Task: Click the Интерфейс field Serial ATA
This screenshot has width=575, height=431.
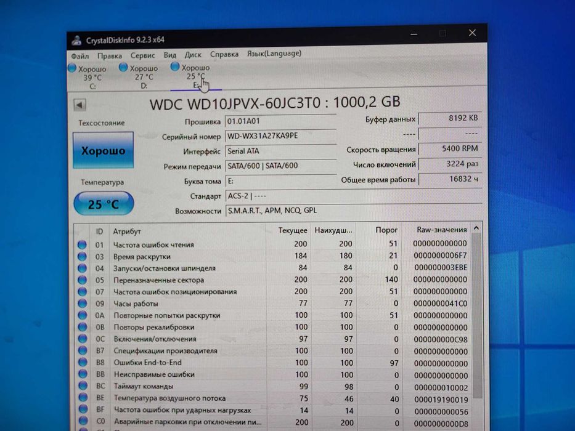Action: pyautogui.click(x=280, y=151)
